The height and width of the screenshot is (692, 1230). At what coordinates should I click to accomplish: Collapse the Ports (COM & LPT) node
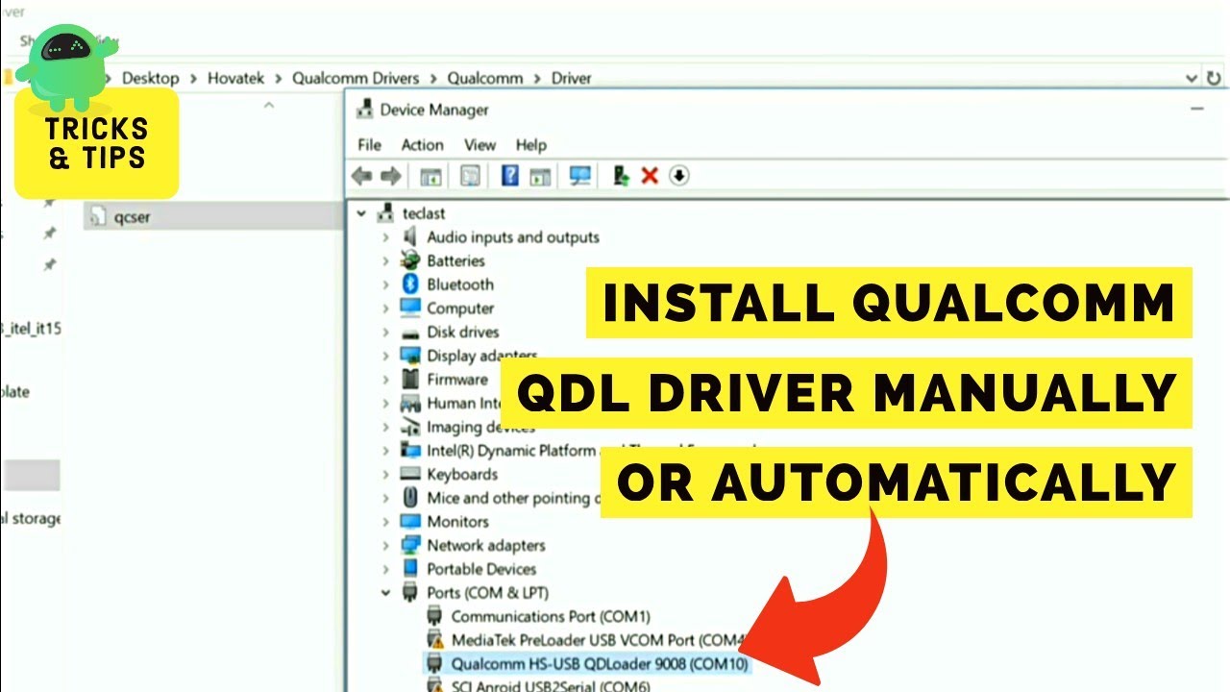pos(385,593)
